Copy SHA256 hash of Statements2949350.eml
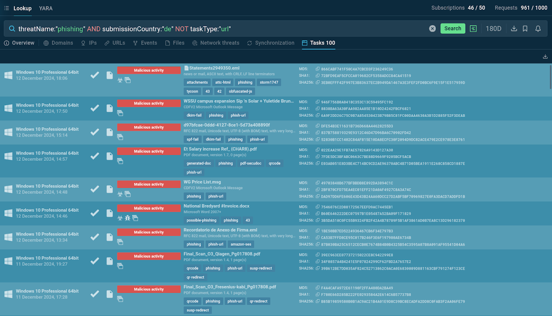This screenshot has height=316, width=552. coord(318,82)
